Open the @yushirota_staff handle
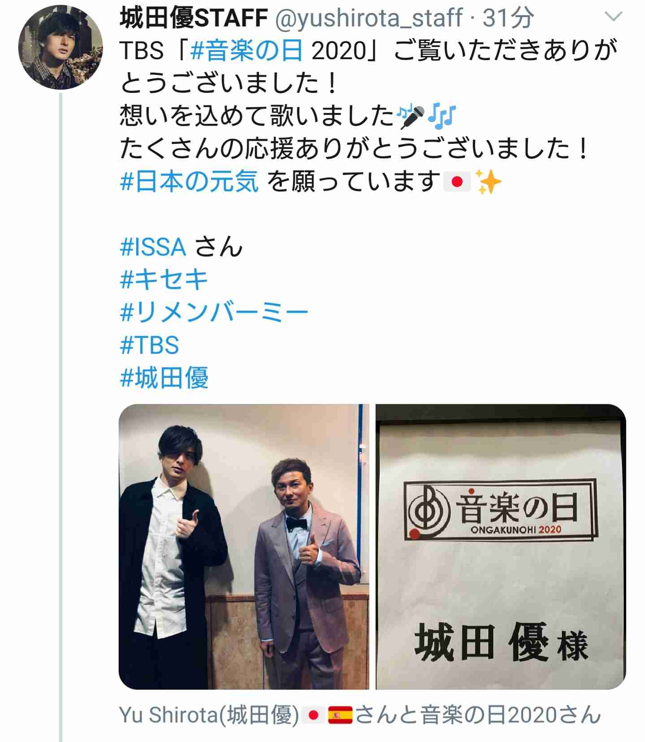The height and width of the screenshot is (742, 645). (x=369, y=18)
